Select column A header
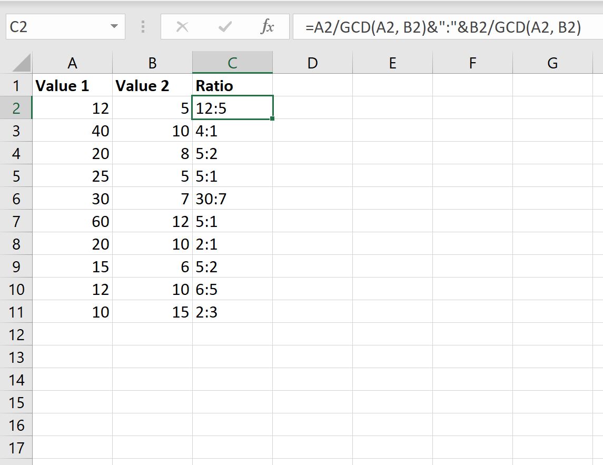The image size is (603, 465). pos(72,62)
